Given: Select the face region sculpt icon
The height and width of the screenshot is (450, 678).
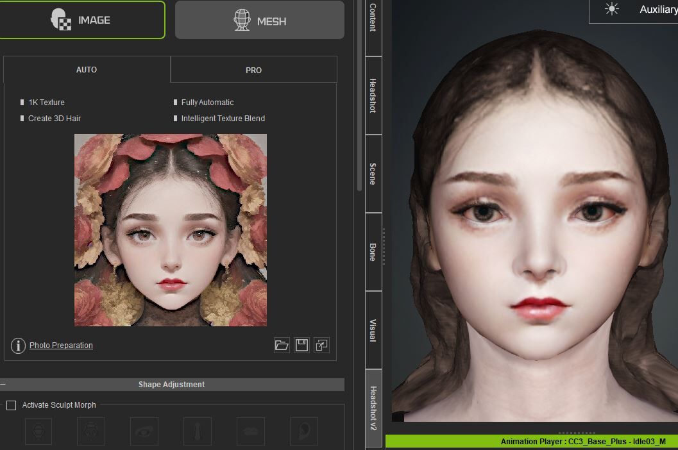Looking at the screenshot, I should coord(91,431).
